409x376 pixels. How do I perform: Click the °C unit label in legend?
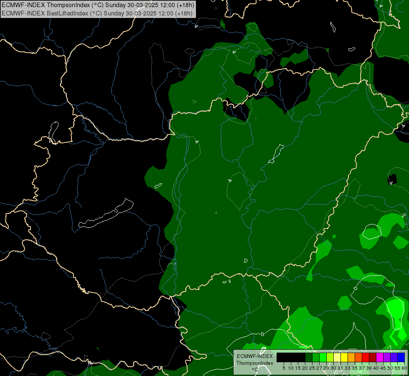pos(255,369)
